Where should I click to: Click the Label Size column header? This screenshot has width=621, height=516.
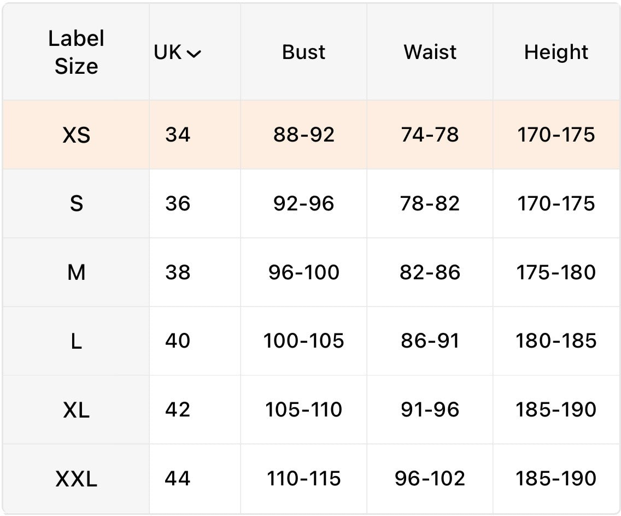(x=77, y=52)
